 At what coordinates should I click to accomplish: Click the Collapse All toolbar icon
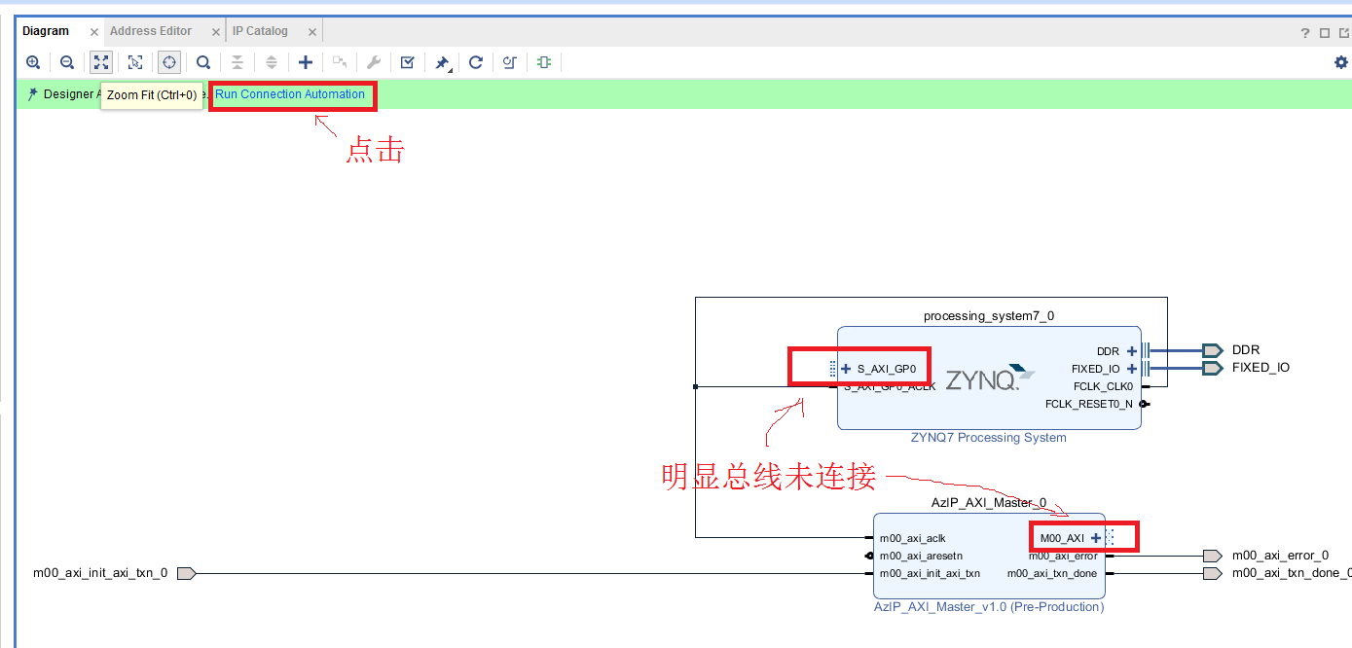[238, 62]
